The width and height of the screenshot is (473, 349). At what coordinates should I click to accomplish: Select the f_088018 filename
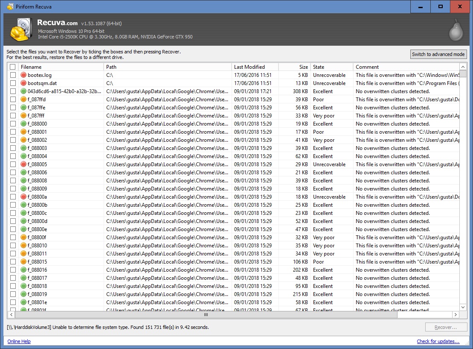(x=37, y=286)
